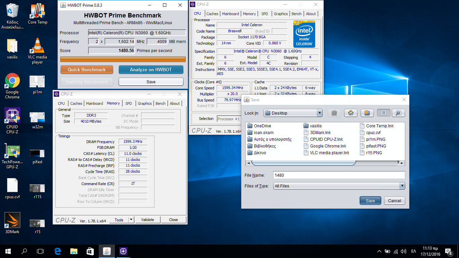Confirm Save in the Save dialog
This screenshot has height=258, width=459.
coord(370,201)
